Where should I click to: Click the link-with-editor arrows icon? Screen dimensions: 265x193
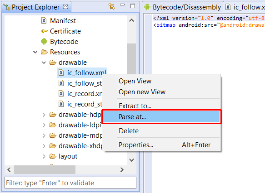(x=112, y=6)
